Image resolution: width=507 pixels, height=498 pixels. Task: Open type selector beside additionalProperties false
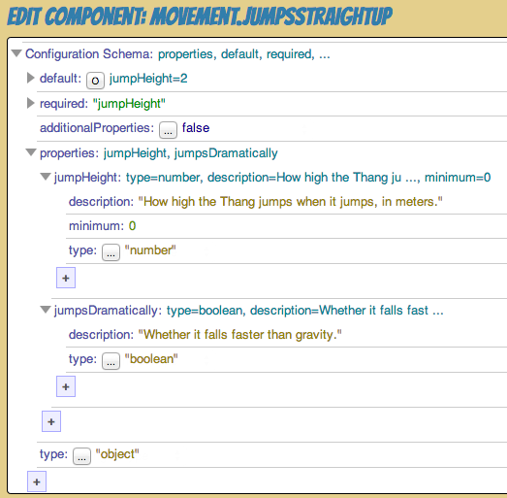pyautogui.click(x=168, y=130)
